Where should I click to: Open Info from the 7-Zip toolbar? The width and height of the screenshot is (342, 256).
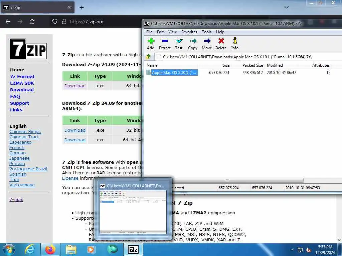point(235,44)
